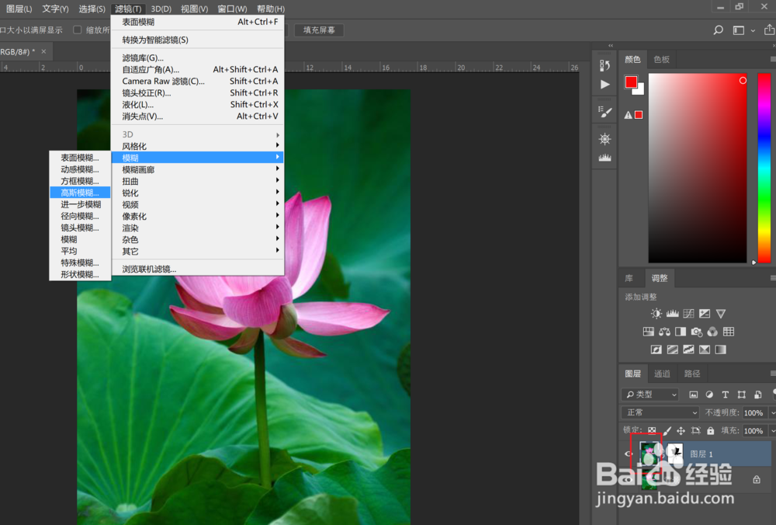Viewport: 776px width, 525px height.
Task: Open 滤镜库(G)... from the filter menu
Action: click(x=198, y=58)
